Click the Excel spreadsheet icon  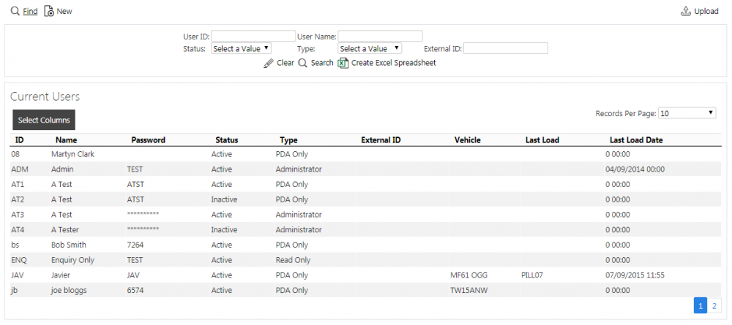tap(343, 63)
